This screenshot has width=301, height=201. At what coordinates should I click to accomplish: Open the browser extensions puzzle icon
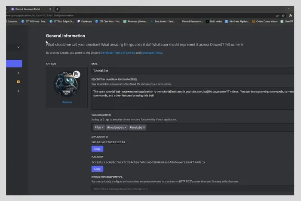(x=290, y=15)
